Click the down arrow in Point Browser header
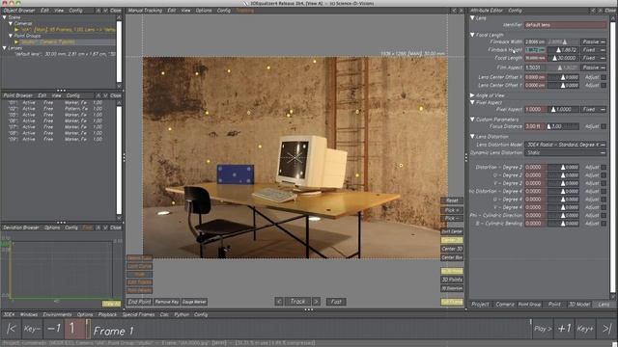This screenshot has width=618, height=347. [x=105, y=95]
